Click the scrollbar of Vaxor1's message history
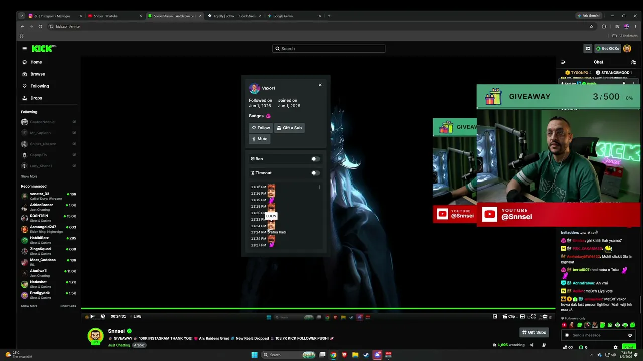Viewport: 643px width, 361px height. tap(319, 188)
